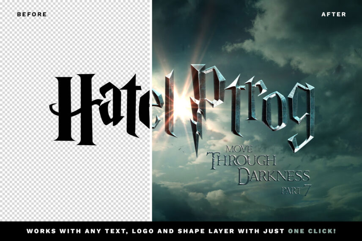Viewport: 362px width, 241px height.
Task: Click the AFTER label
Action: pyautogui.click(x=334, y=14)
